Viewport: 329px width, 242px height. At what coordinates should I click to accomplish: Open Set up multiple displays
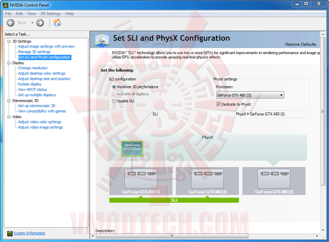(x=37, y=95)
